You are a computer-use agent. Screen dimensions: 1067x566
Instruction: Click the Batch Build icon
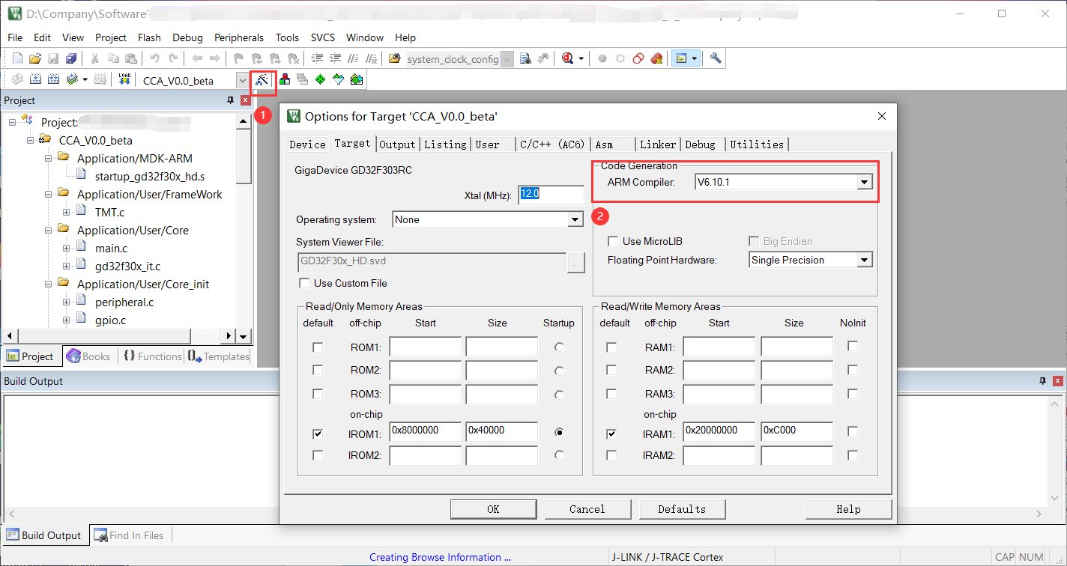click(x=72, y=79)
